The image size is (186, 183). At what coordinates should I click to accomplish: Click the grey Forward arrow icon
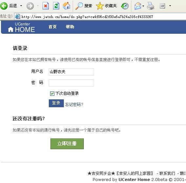(30, 6)
